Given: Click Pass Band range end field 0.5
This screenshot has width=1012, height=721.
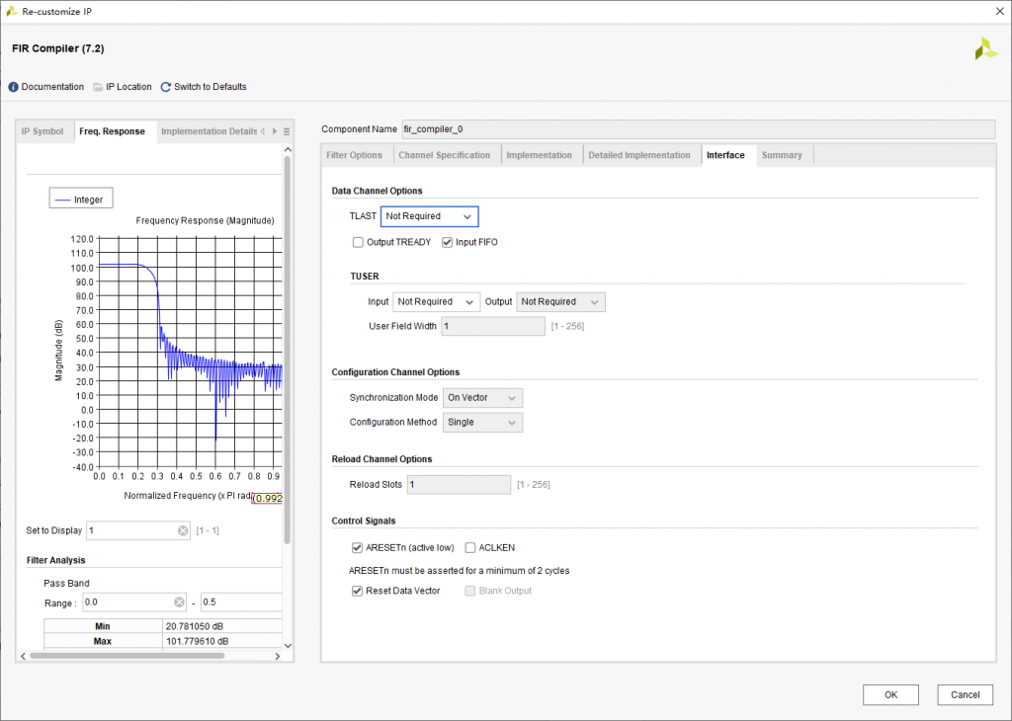Looking at the screenshot, I should click(x=242, y=602).
